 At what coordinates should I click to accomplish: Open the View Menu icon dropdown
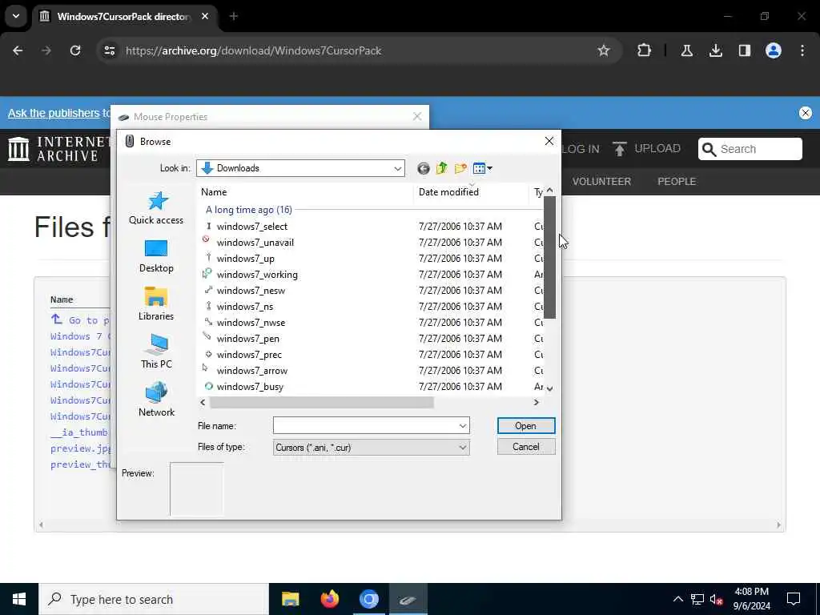(x=482, y=168)
